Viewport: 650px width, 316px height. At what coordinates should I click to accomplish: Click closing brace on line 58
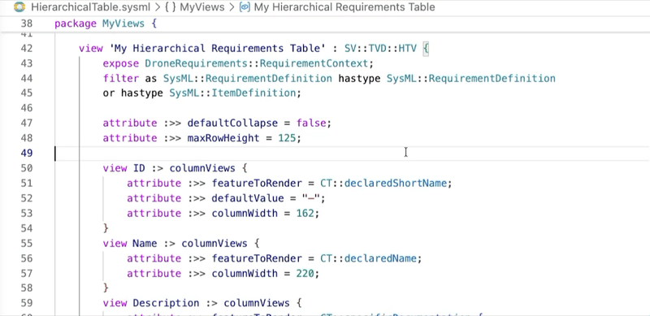click(x=106, y=288)
